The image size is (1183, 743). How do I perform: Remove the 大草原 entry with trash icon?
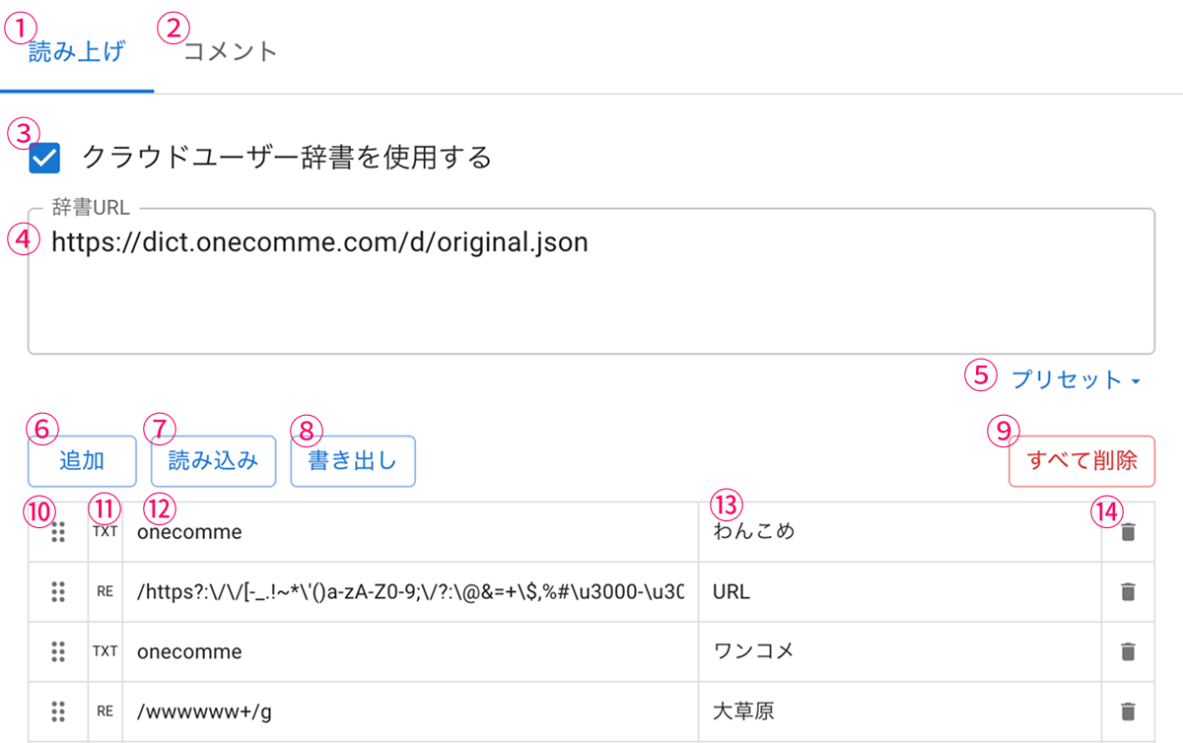1129,711
